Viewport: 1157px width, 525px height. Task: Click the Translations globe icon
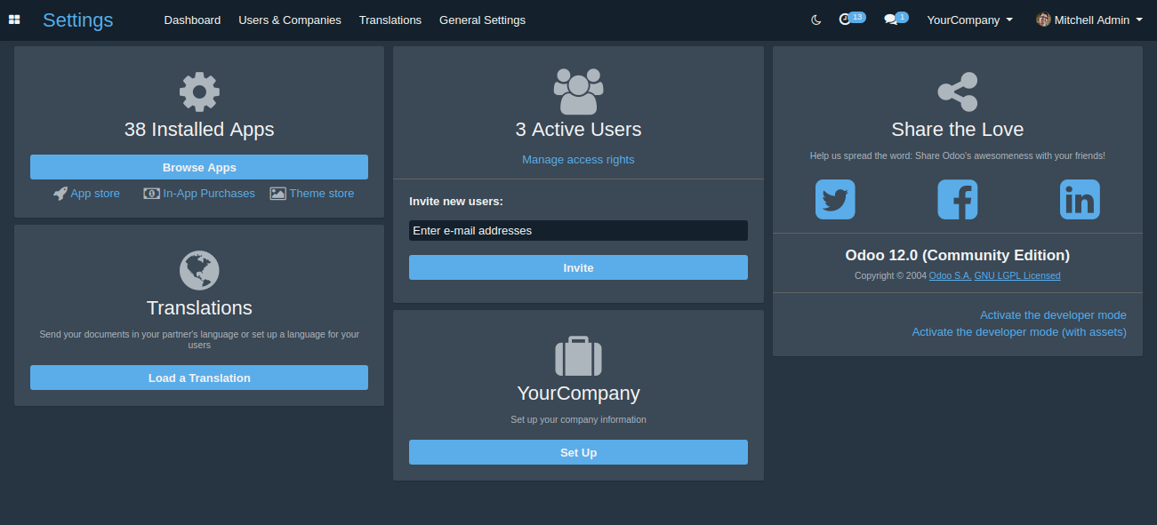click(x=199, y=270)
